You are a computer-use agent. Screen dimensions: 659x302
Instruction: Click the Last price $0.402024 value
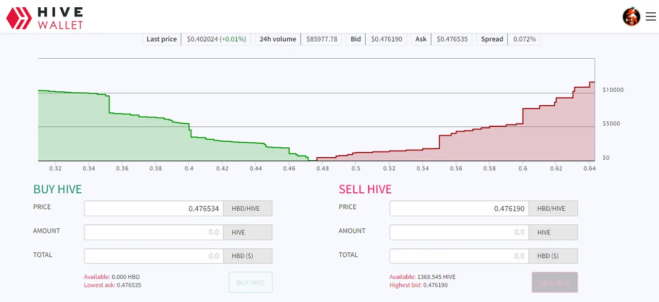(216, 39)
